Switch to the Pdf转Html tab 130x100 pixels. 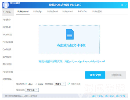(68, 12)
